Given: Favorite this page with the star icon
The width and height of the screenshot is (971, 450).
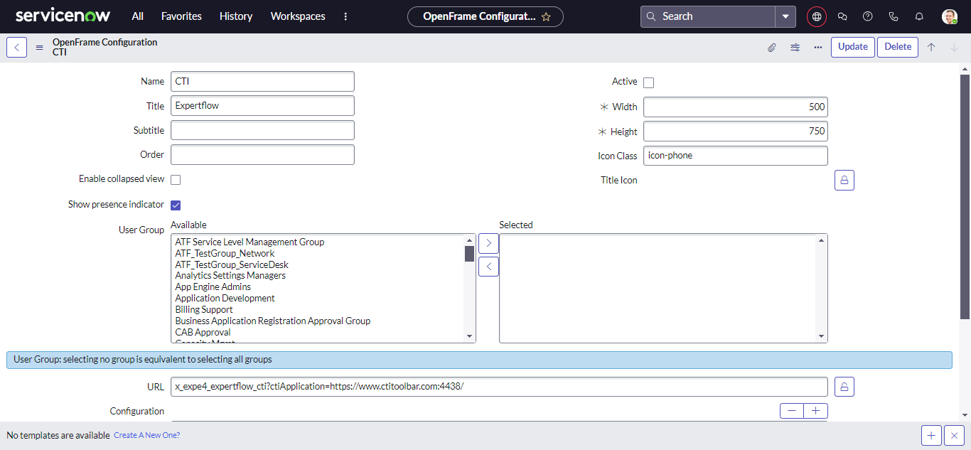Looking at the screenshot, I should pyautogui.click(x=546, y=16).
